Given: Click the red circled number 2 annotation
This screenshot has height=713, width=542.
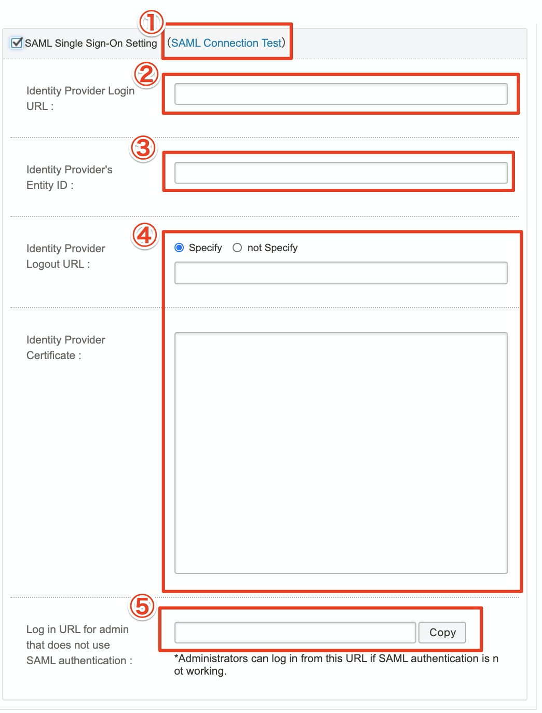Looking at the screenshot, I should (146, 74).
